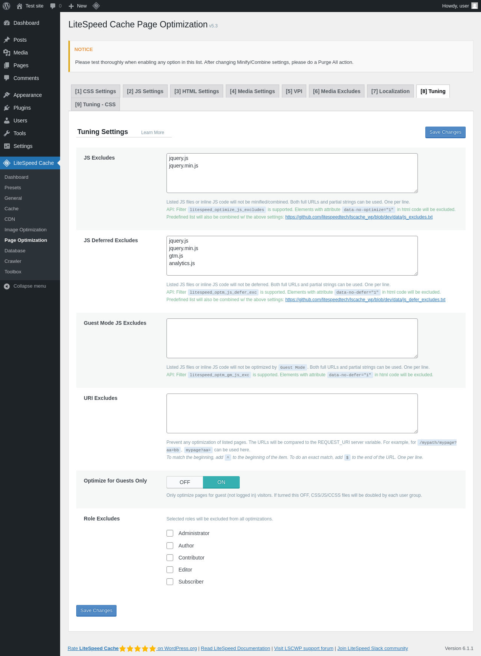
Task: Click the WordPress logo icon
Action: (6, 6)
